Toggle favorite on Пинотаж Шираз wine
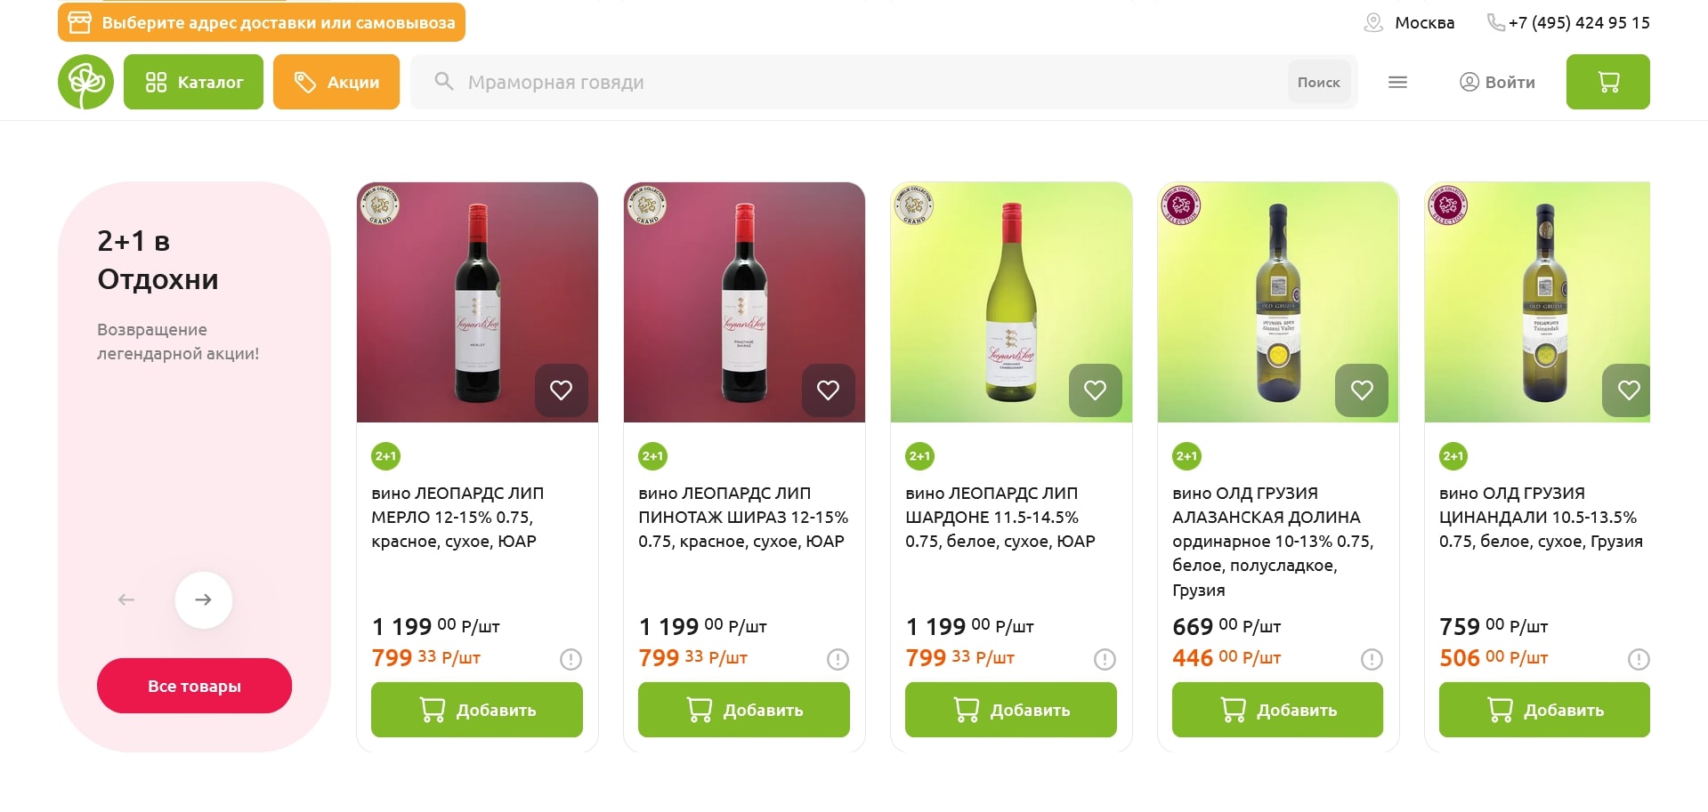Viewport: 1708px width, 812px height. pos(828,390)
